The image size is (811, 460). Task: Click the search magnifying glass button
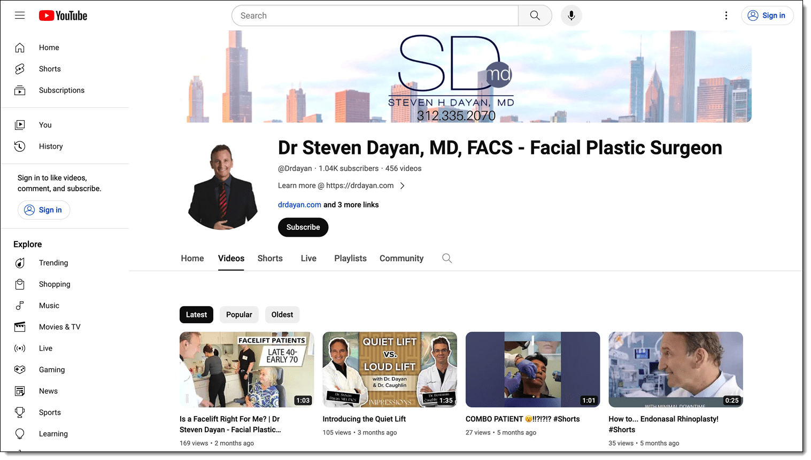pyautogui.click(x=535, y=15)
